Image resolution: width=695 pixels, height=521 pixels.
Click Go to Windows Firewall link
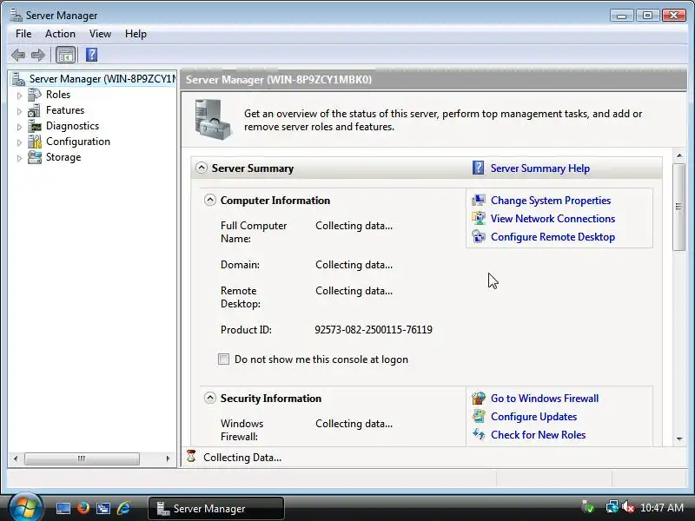coord(545,399)
